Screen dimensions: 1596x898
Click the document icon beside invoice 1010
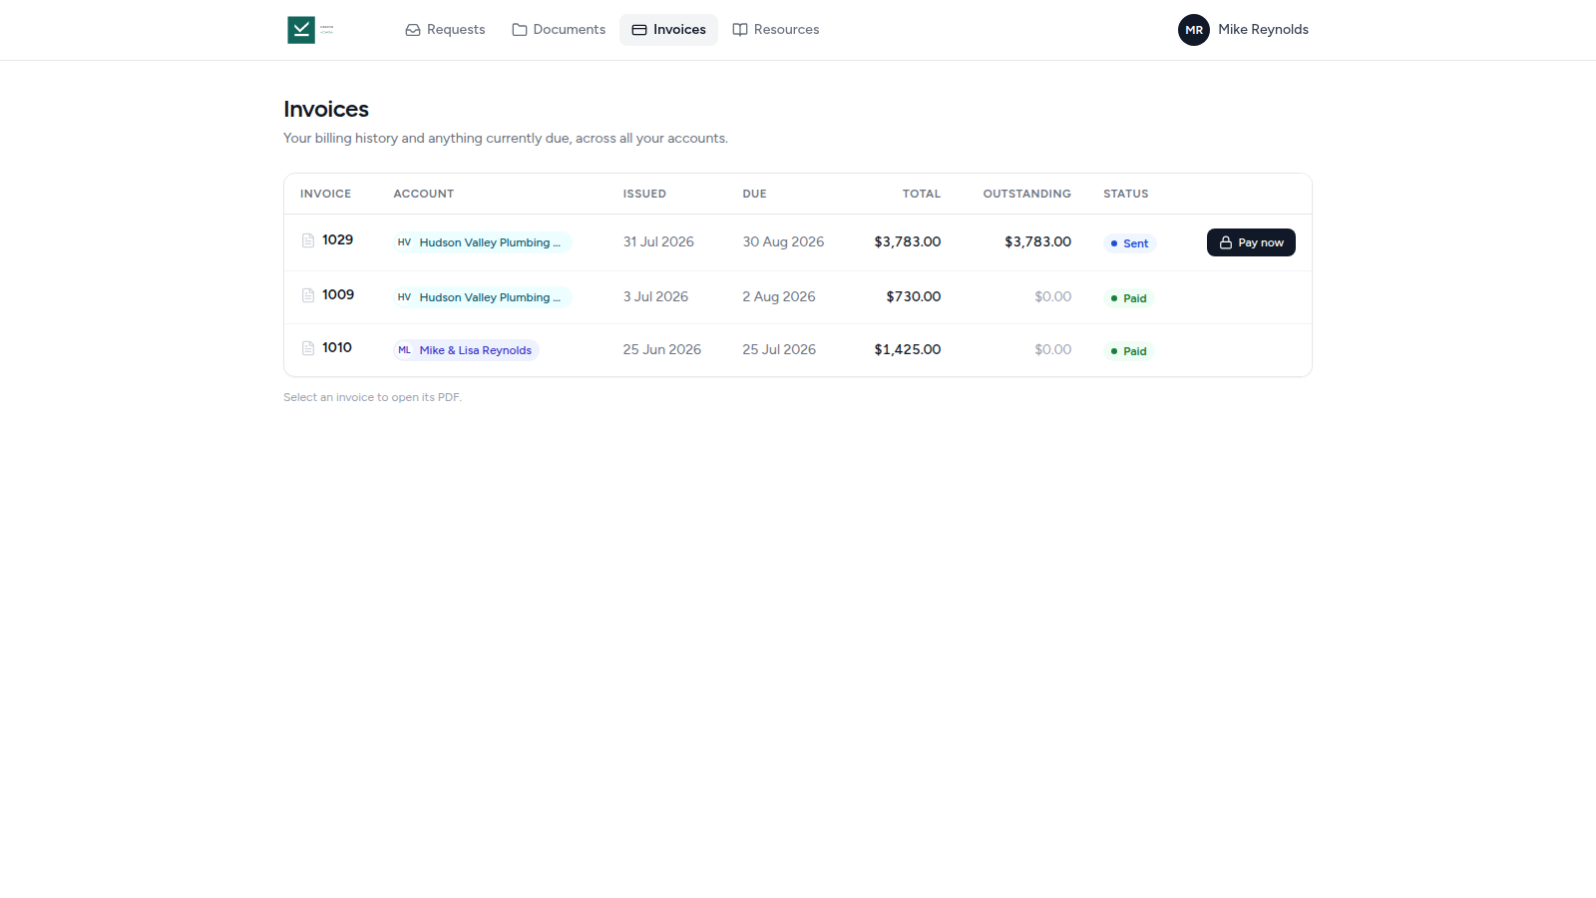(308, 348)
